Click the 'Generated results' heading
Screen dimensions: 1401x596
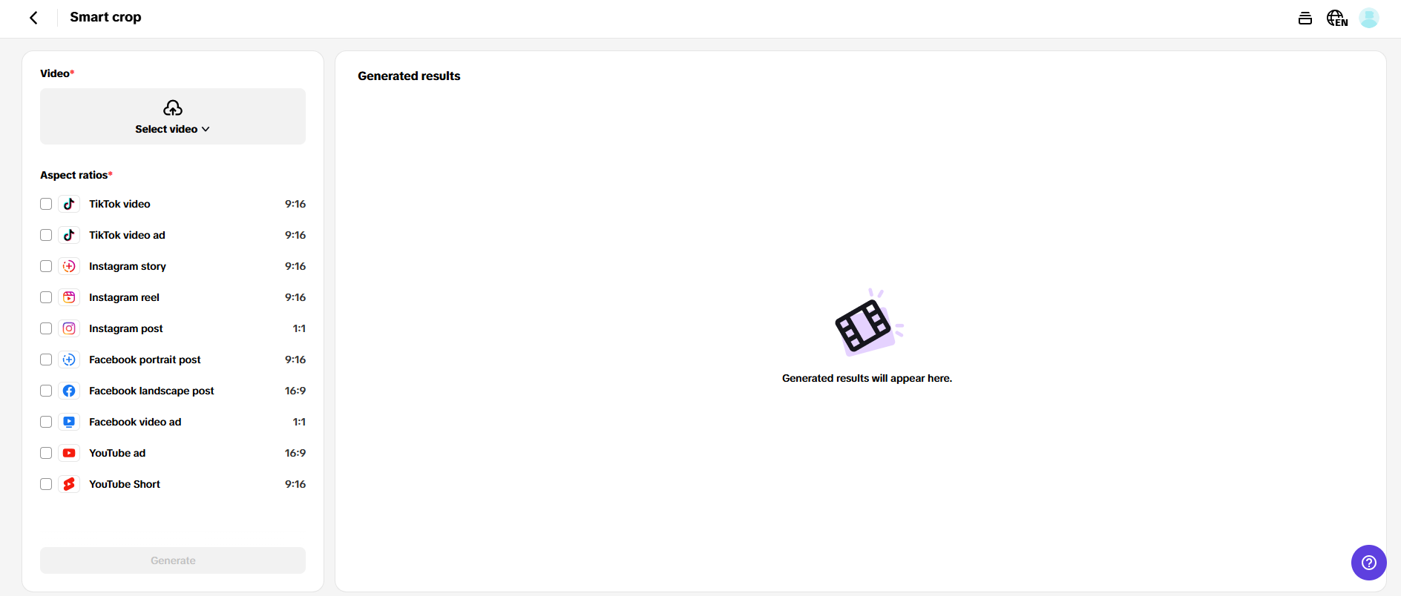(409, 76)
